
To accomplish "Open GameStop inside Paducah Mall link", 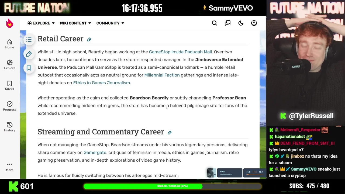I will click(x=180, y=52).
